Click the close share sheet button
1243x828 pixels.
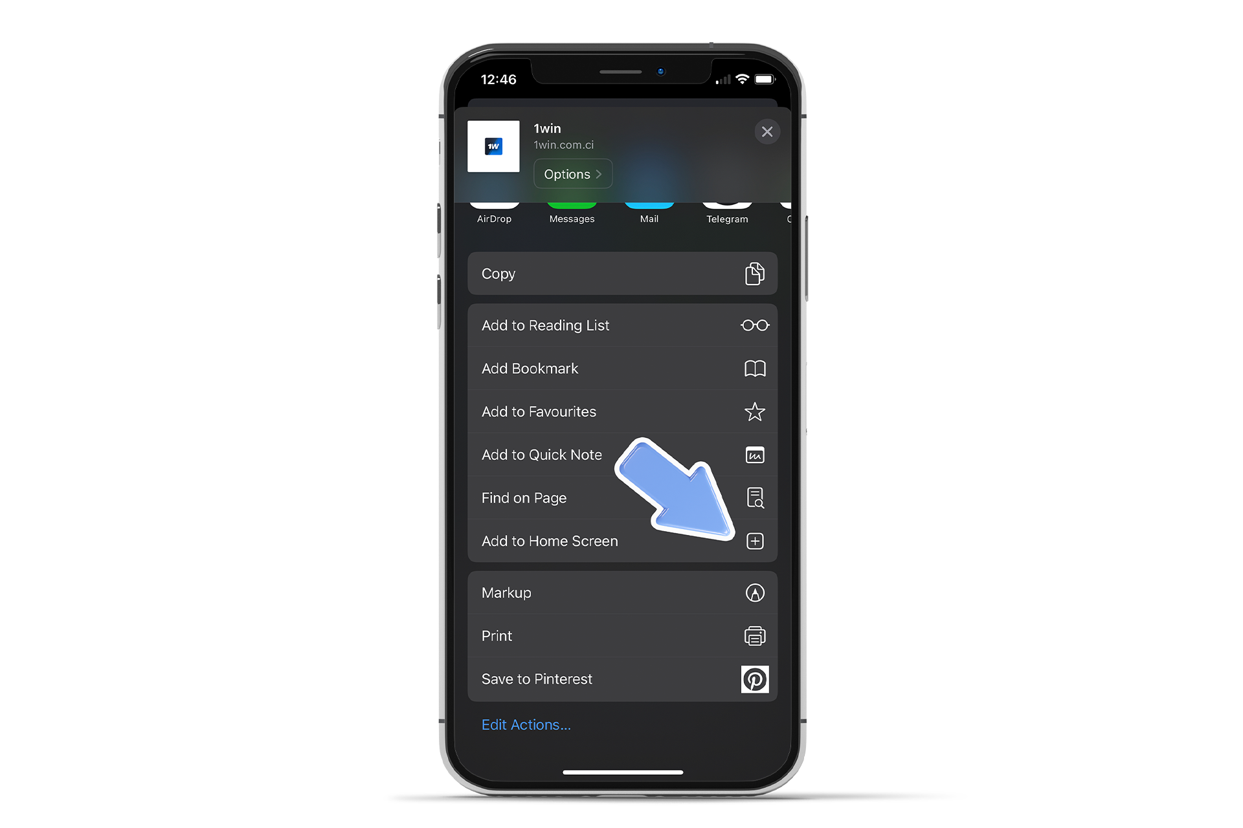pyautogui.click(x=767, y=131)
